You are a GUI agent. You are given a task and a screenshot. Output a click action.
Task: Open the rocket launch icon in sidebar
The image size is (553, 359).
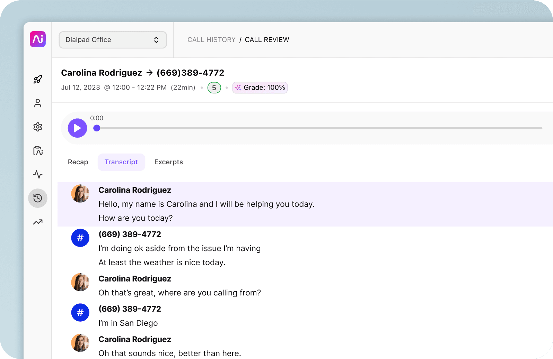[38, 80]
